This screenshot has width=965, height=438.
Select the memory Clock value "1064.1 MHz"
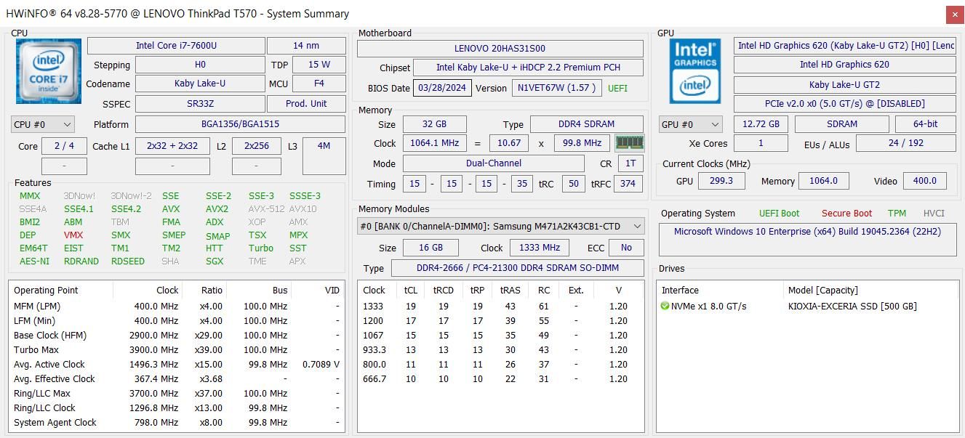coord(434,143)
